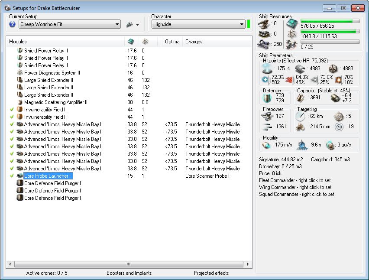Select the first Shield Power Relay II icon
This screenshot has width=369, height=280.
pyautogui.click(x=20, y=50)
